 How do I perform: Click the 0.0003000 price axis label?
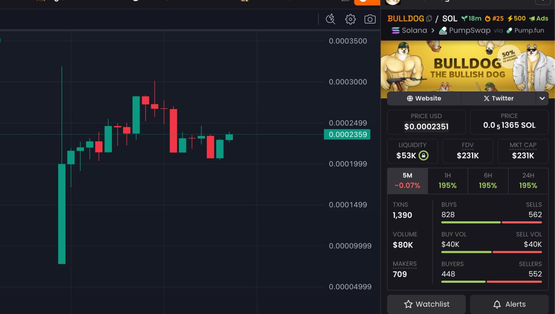[x=348, y=82]
